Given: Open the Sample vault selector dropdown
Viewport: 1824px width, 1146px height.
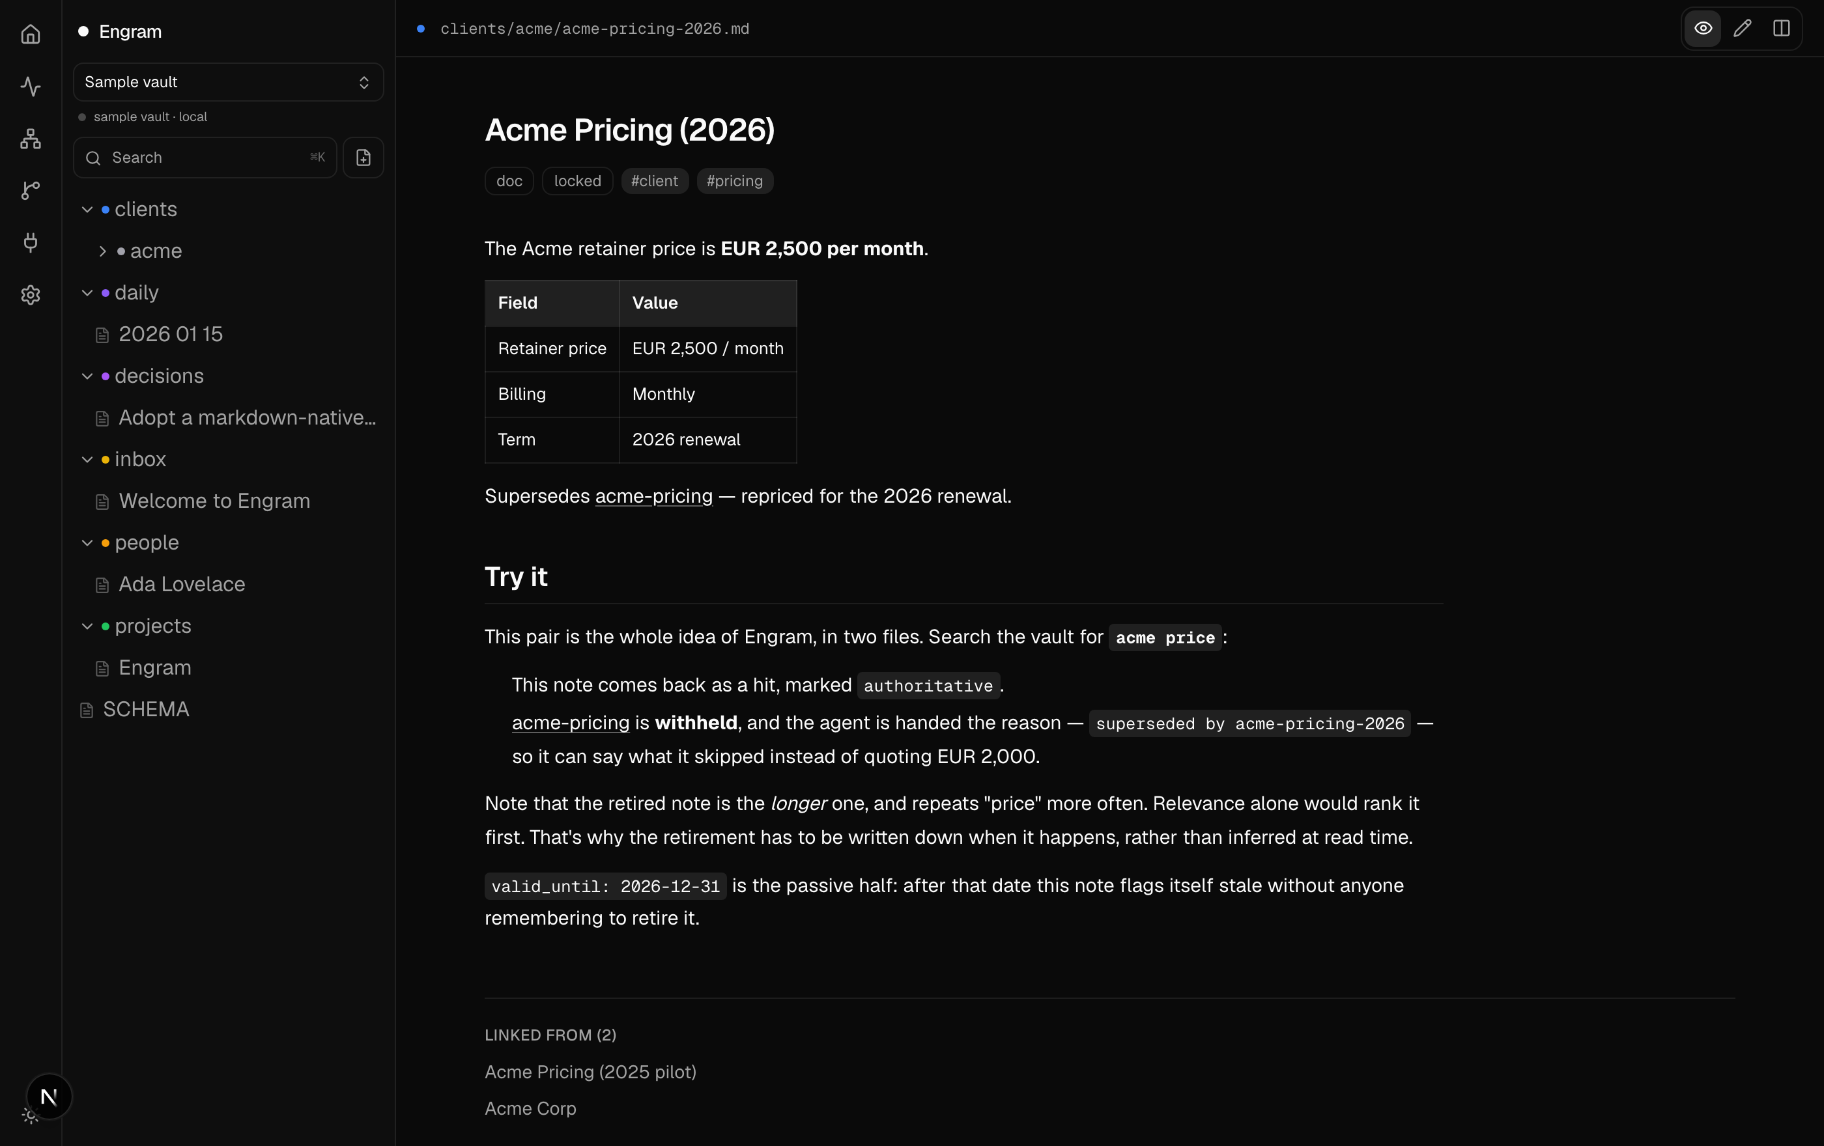Looking at the screenshot, I should 228,82.
